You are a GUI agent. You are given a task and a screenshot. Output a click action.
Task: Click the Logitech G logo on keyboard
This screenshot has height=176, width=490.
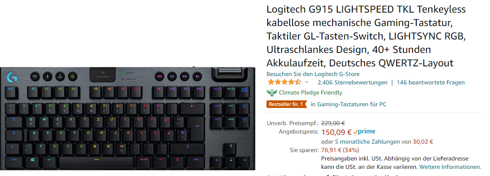[12, 77]
